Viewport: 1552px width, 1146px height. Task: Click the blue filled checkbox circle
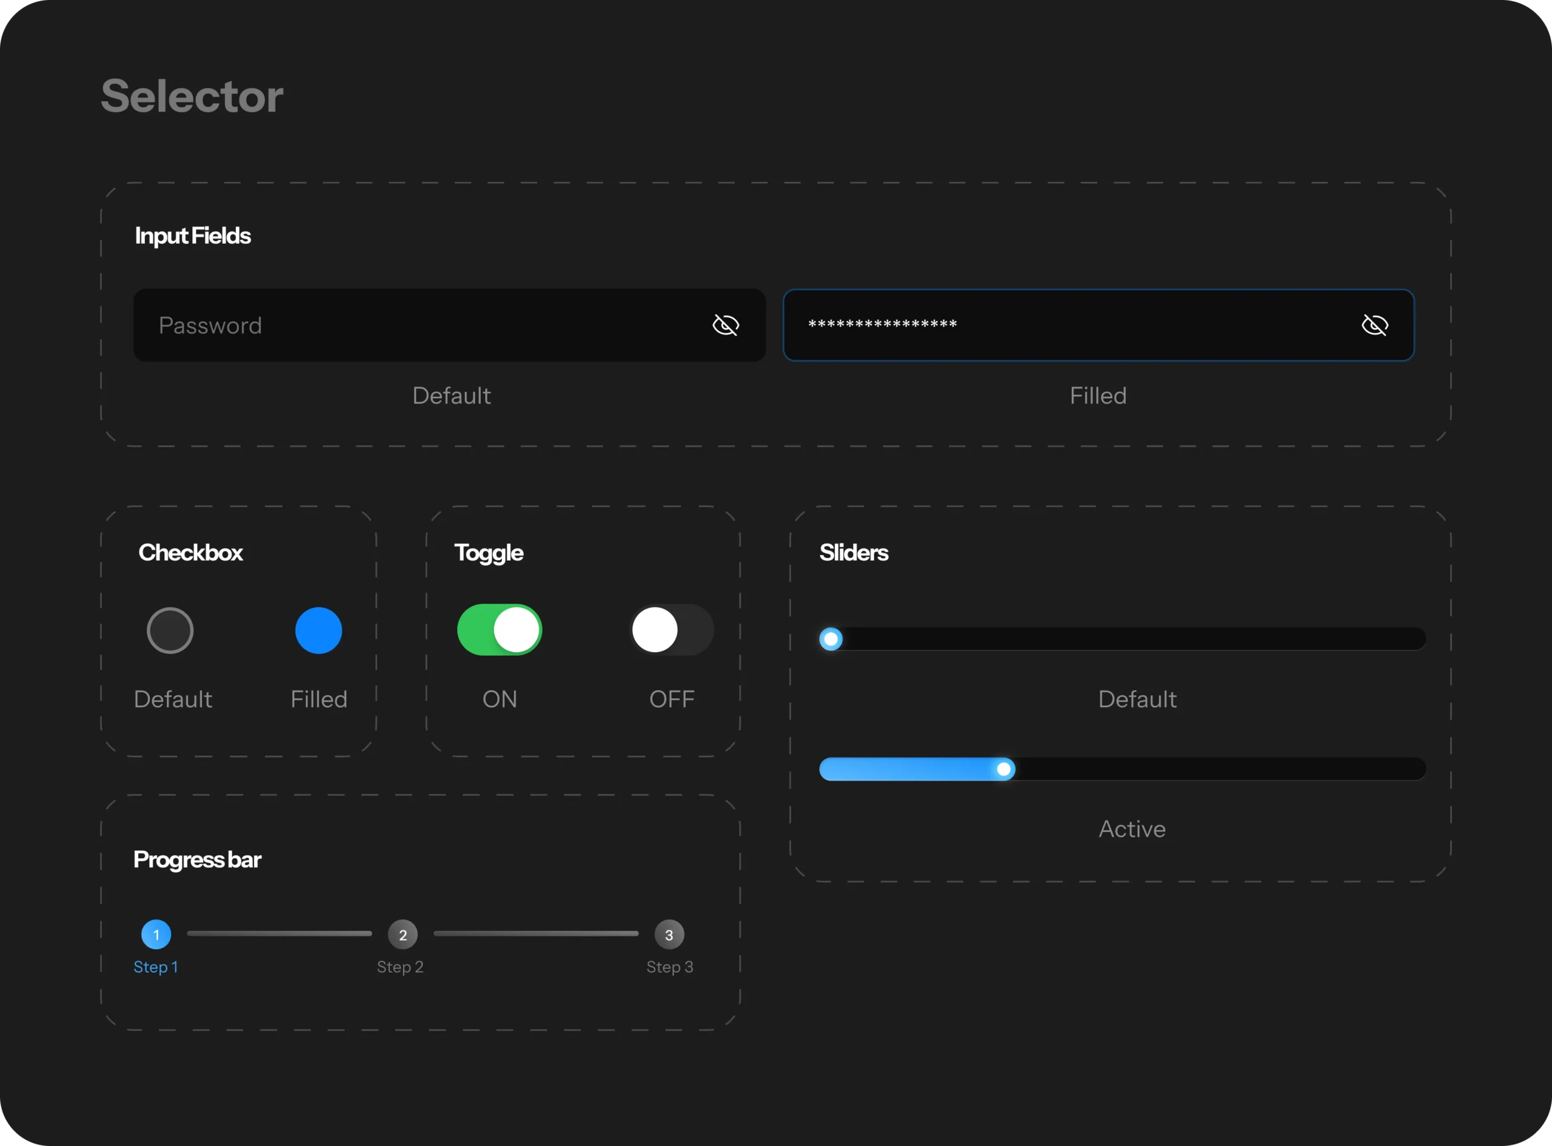318,631
